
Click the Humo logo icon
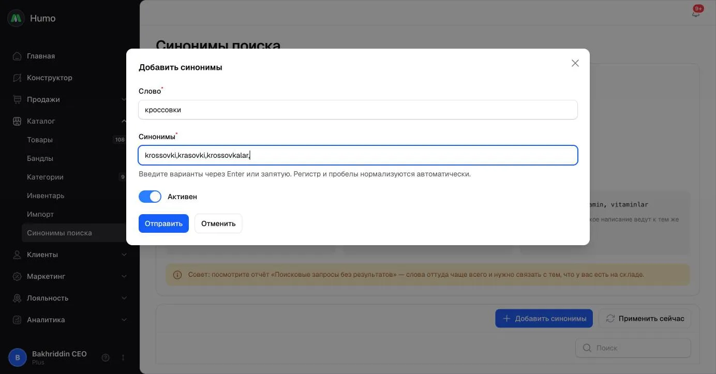(16, 18)
